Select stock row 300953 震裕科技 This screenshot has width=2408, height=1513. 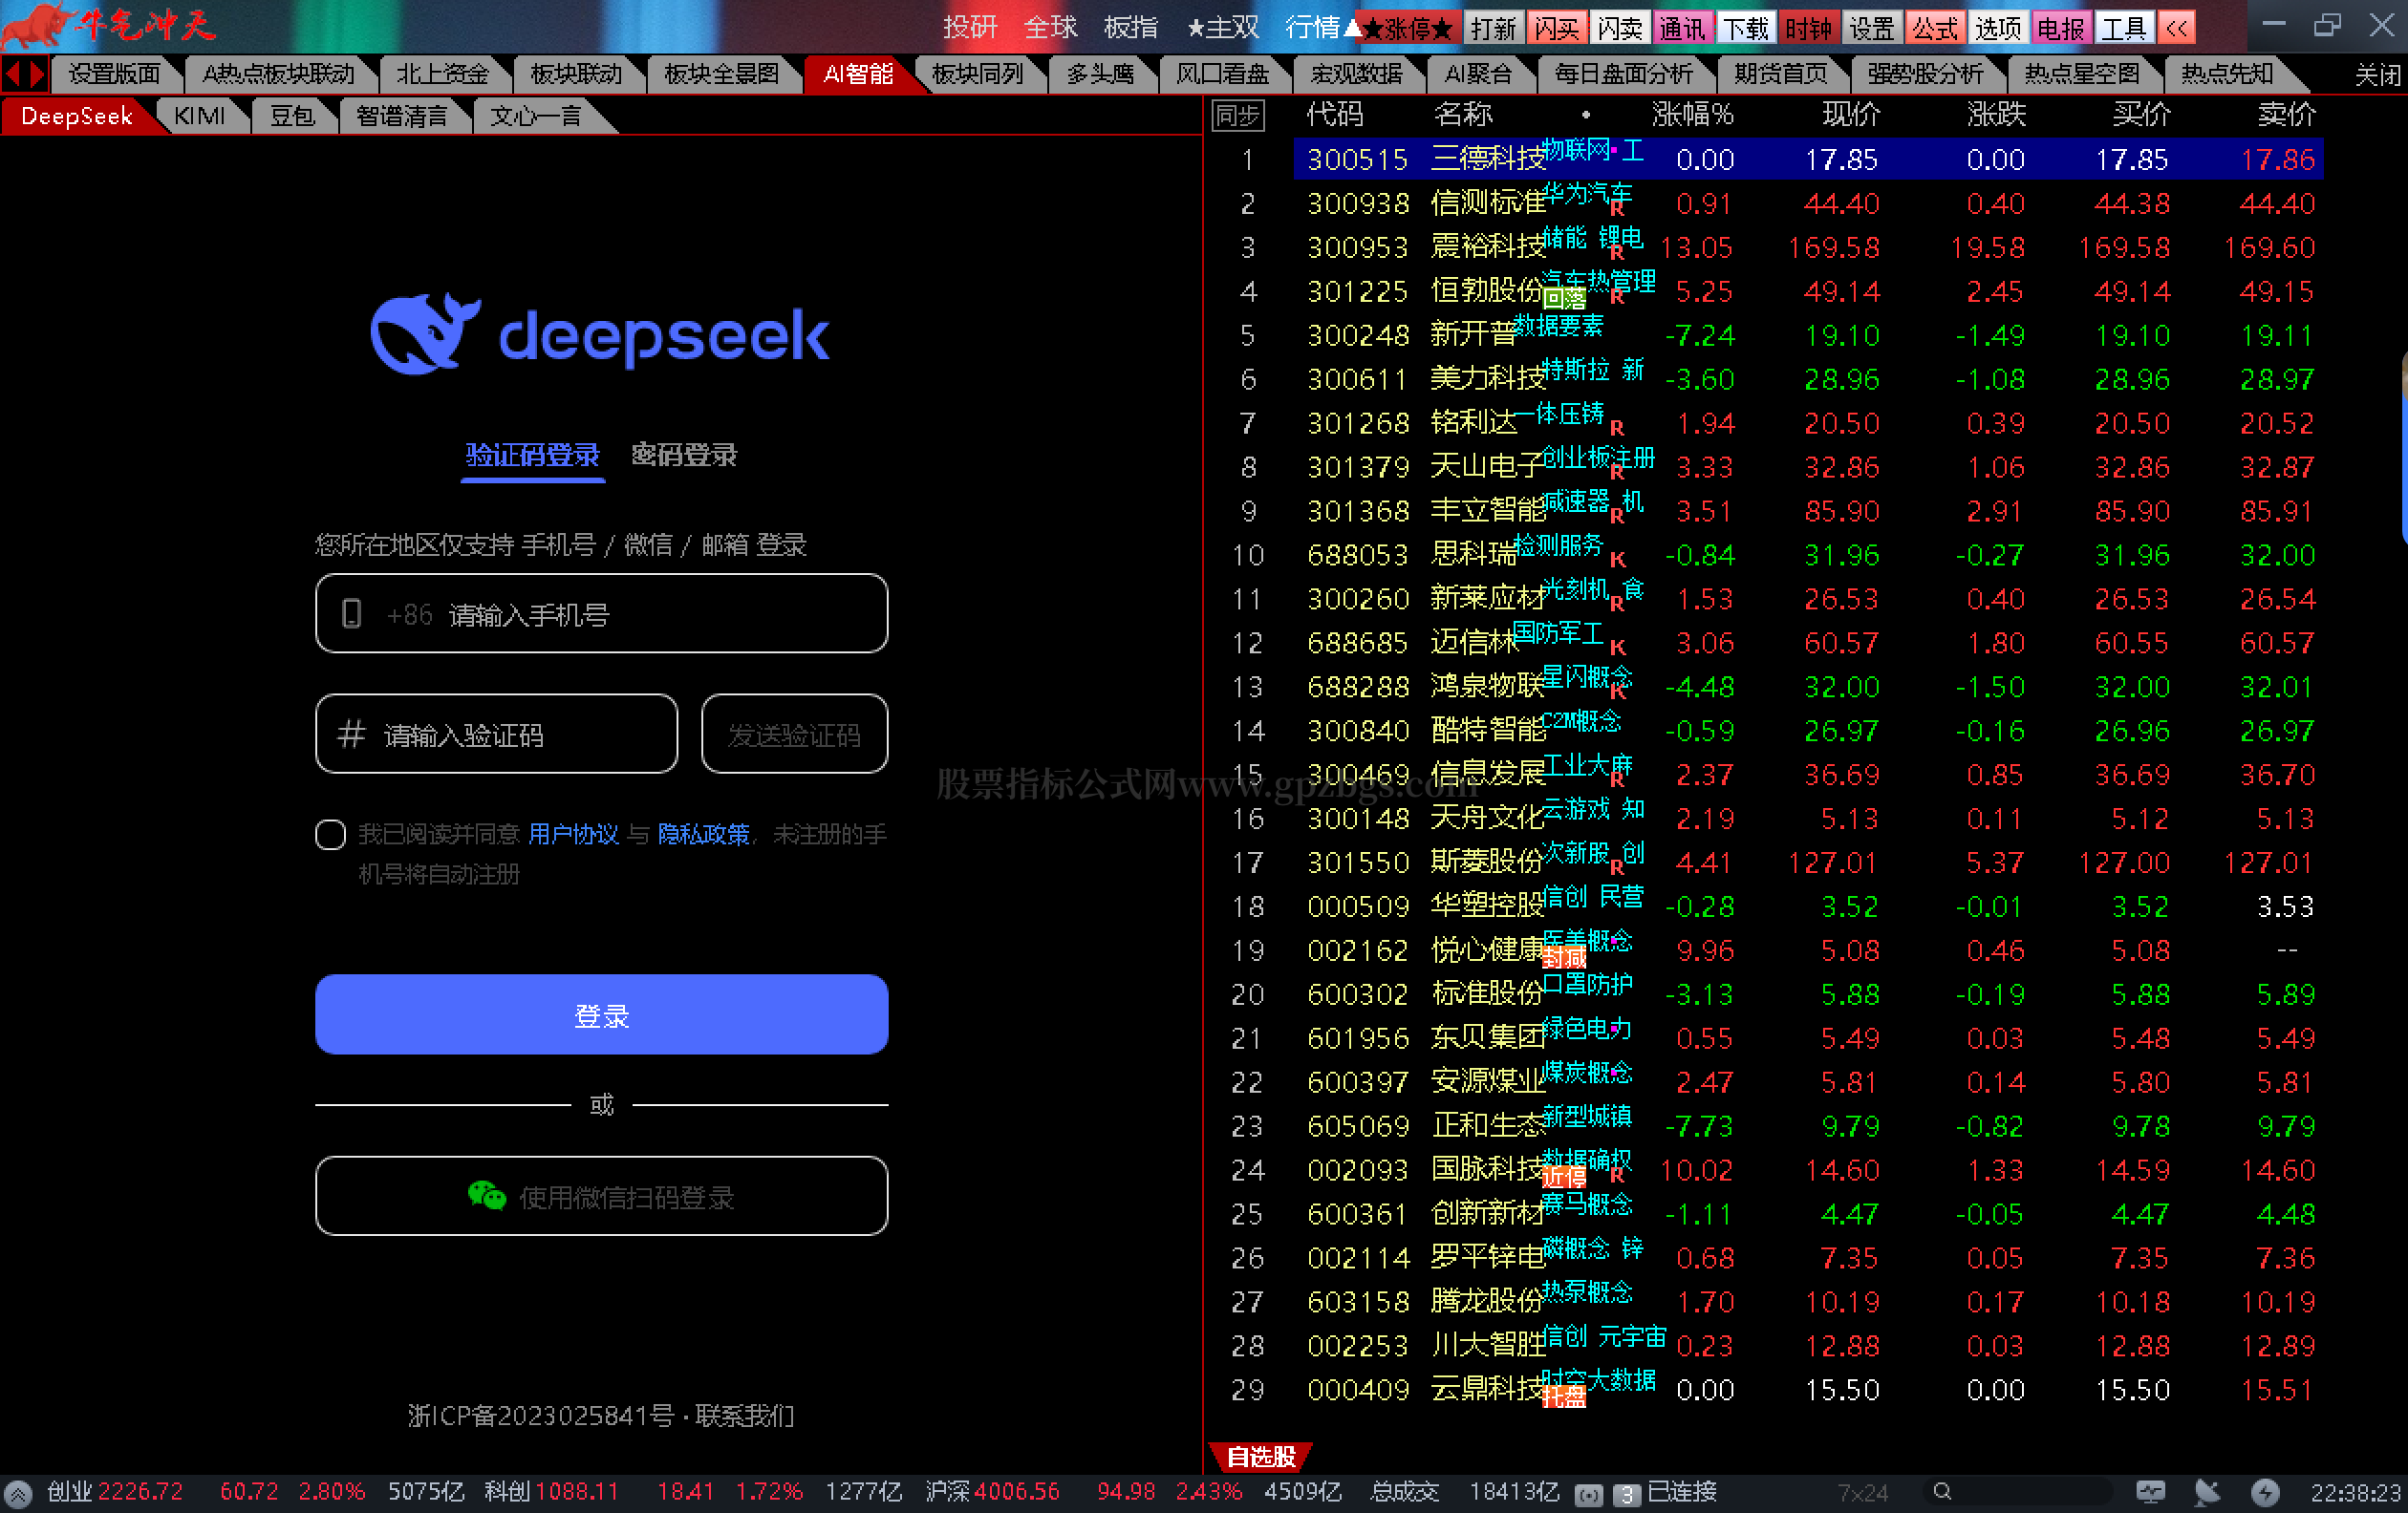1765,246
